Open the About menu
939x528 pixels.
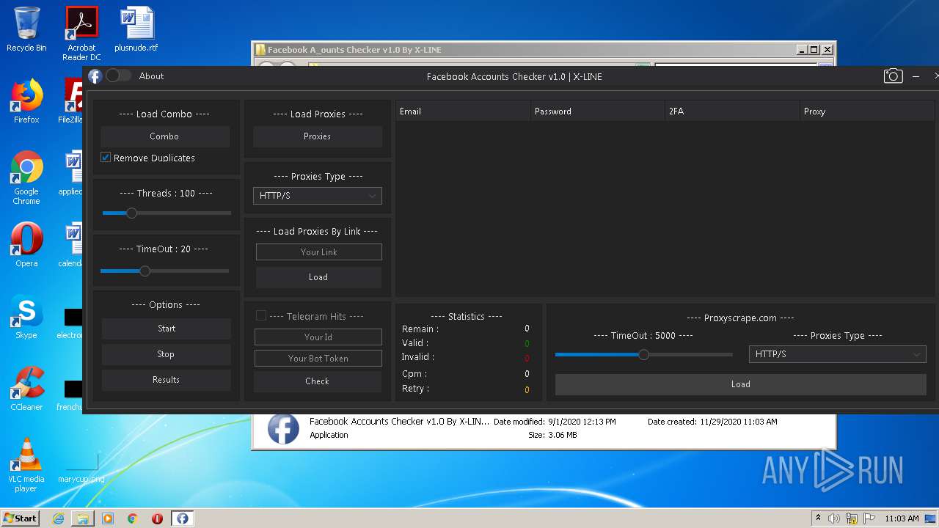click(151, 76)
